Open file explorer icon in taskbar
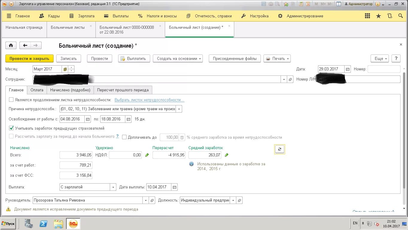The image size is (408, 230). [x=58, y=223]
